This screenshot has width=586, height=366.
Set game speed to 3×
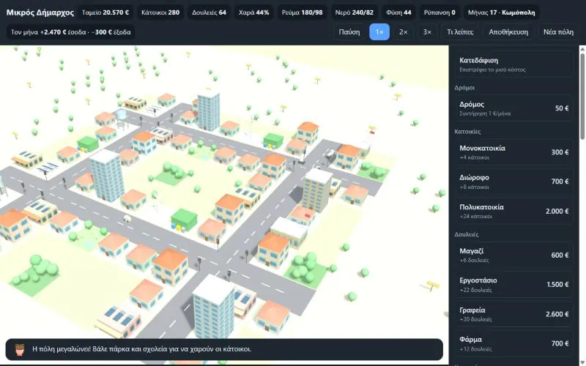[427, 31]
